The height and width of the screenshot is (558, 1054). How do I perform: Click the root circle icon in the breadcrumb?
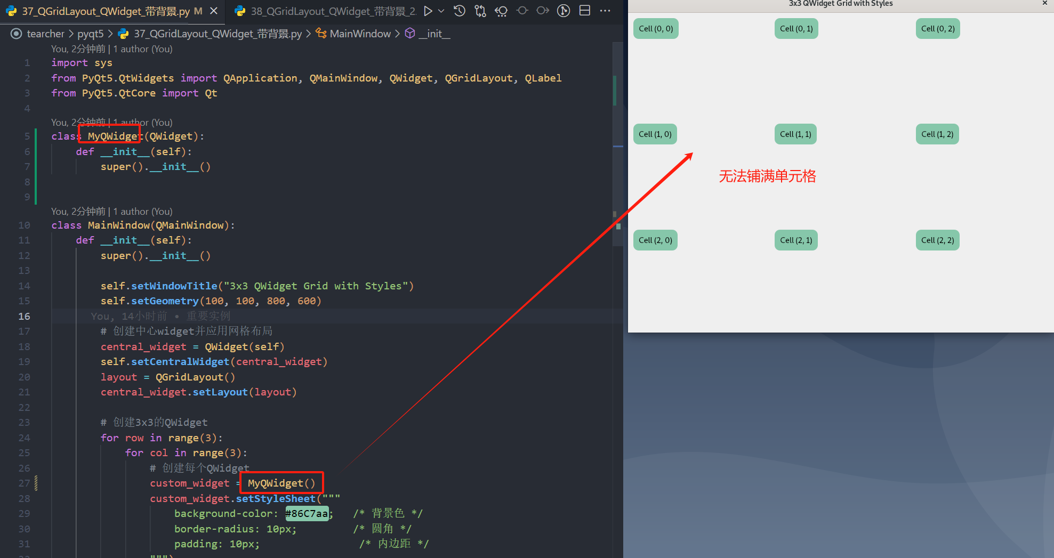[17, 34]
